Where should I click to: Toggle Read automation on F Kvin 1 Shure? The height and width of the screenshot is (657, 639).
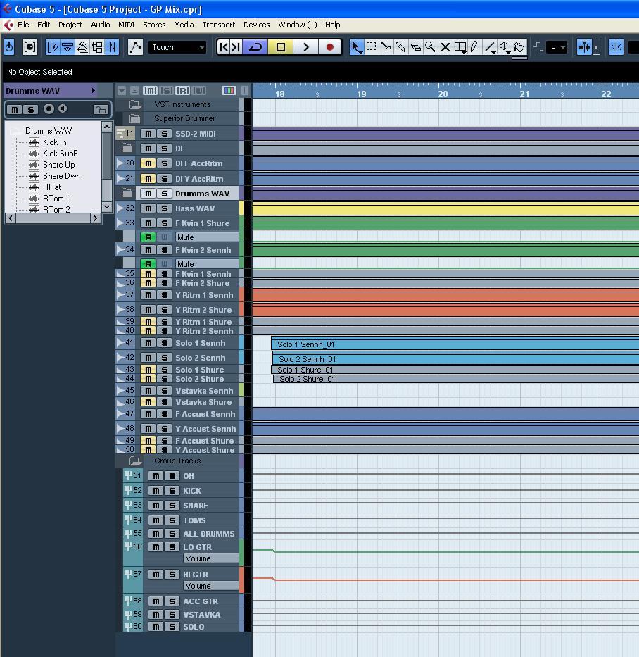pos(148,237)
